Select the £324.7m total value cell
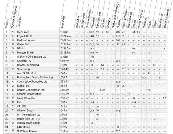173x134 pixels. point(65,36)
